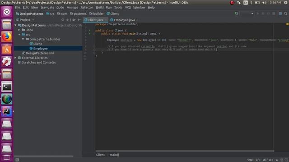
Task: Click run gutter arrow beside class Client
Action: [x=89, y=31]
